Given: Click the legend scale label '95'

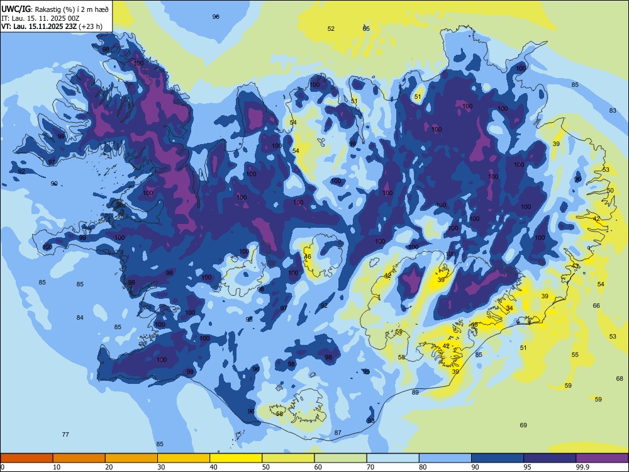Looking at the screenshot, I should click(x=528, y=467).
